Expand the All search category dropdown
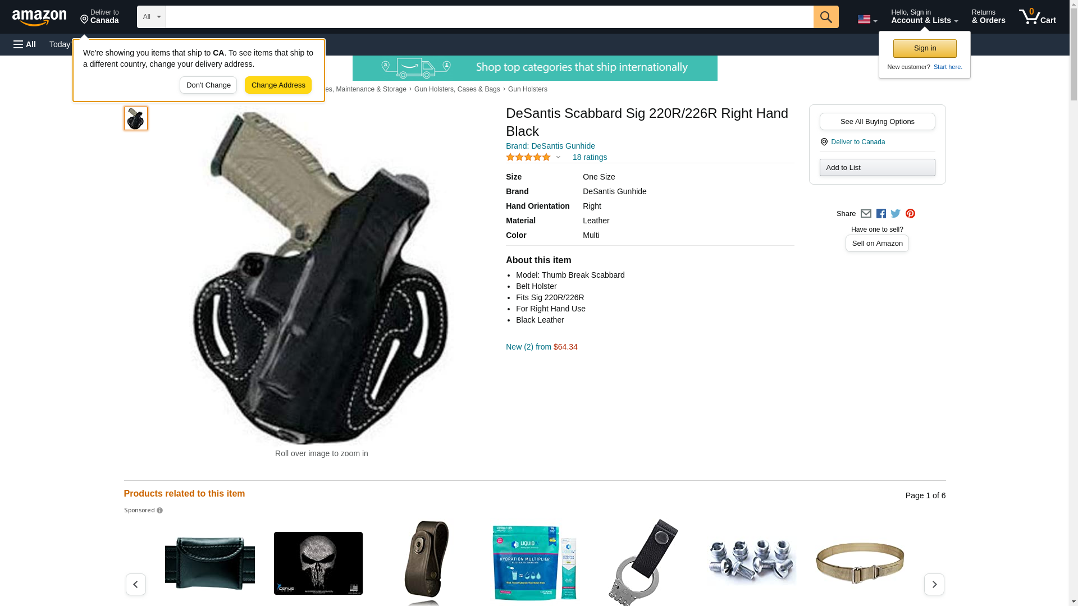The height and width of the screenshot is (606, 1078). [x=152, y=17]
